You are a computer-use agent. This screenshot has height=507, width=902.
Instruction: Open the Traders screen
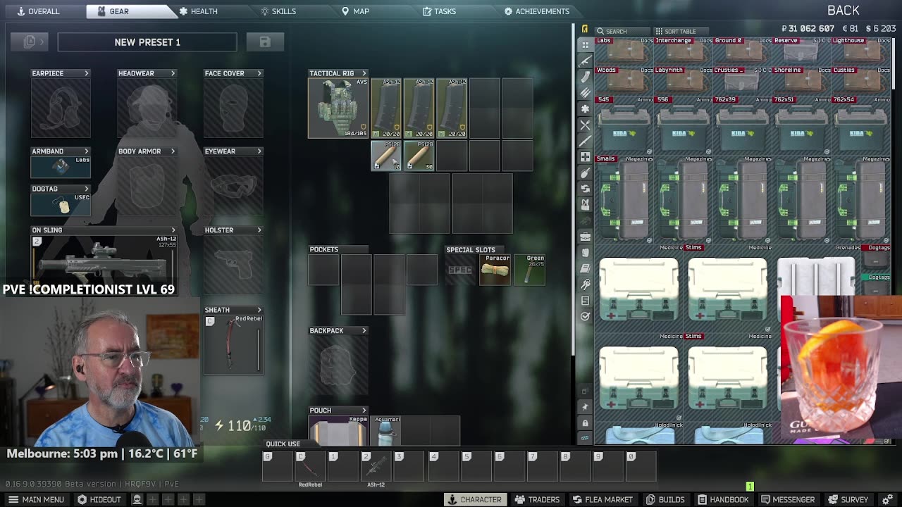(x=537, y=499)
